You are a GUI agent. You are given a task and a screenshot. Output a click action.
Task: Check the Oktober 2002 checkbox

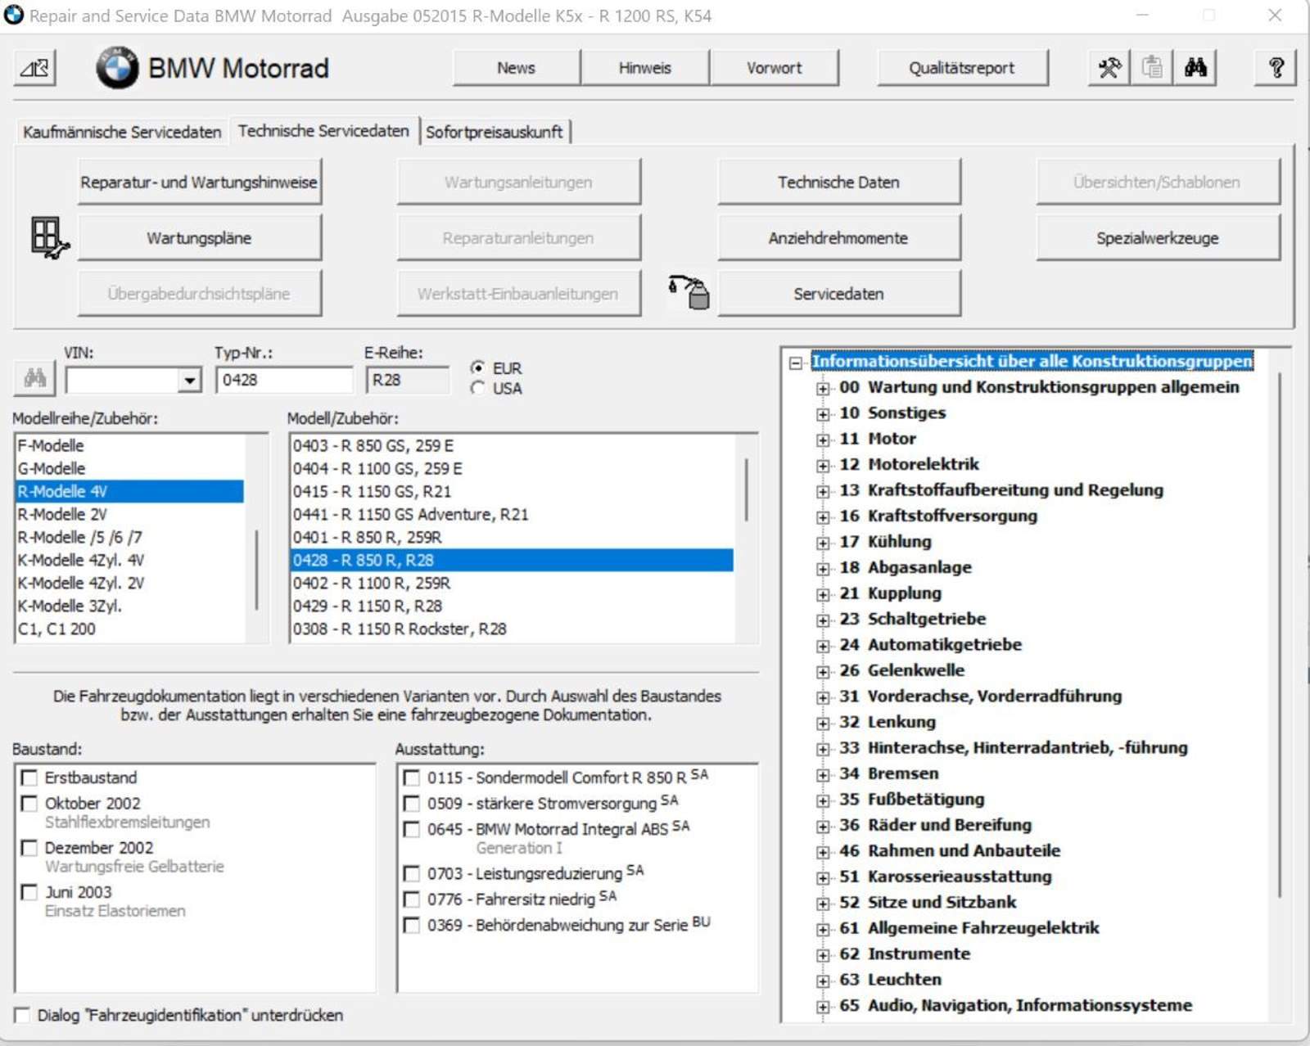point(29,803)
